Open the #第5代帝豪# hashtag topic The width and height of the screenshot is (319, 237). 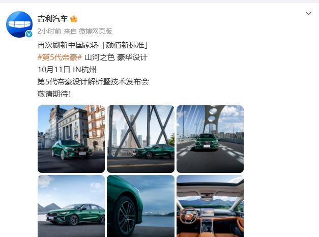(60, 57)
